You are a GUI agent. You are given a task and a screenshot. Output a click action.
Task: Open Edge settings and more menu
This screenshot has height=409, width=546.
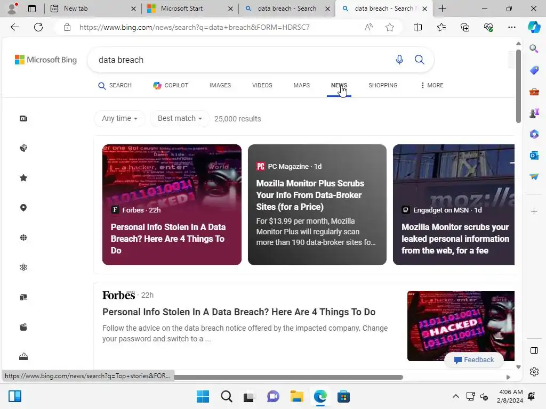pos(511,27)
